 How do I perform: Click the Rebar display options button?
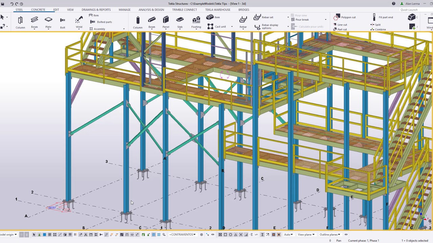click(266, 26)
